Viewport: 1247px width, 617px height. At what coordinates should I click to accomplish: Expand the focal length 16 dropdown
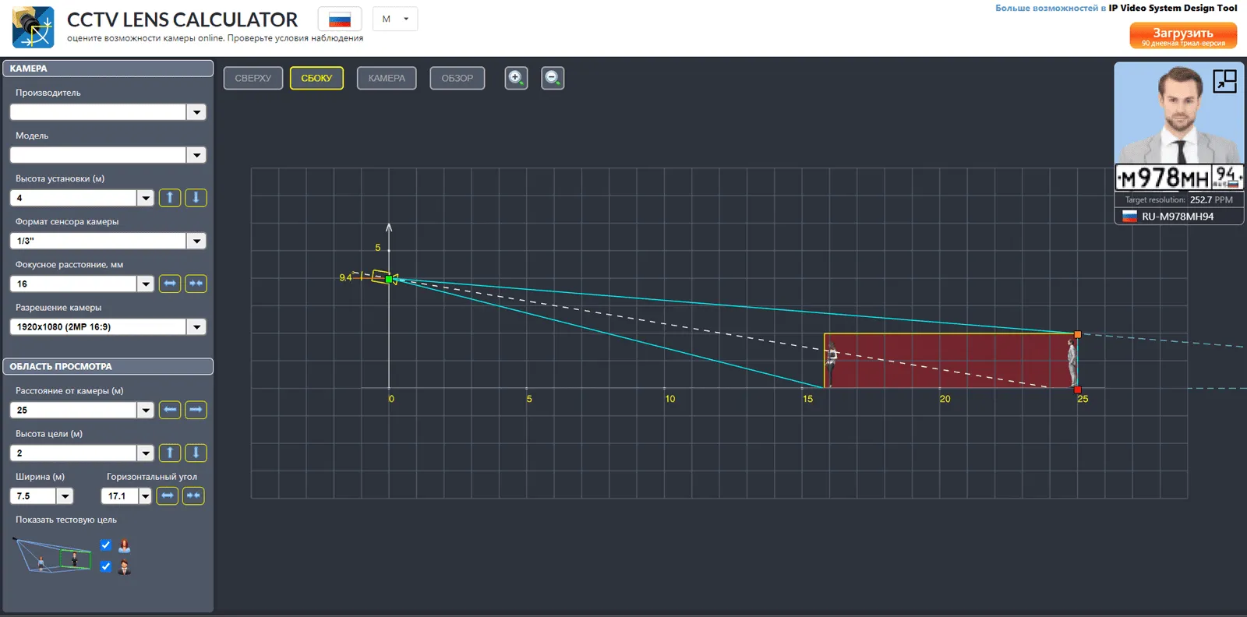(146, 284)
